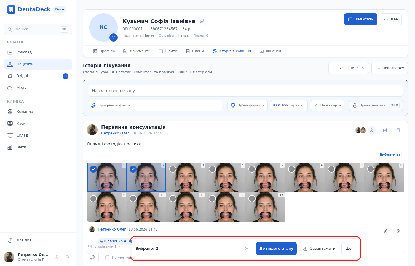Viewport: 415px width, 266px height.
Task: Select photo number 3
Action: point(173,169)
